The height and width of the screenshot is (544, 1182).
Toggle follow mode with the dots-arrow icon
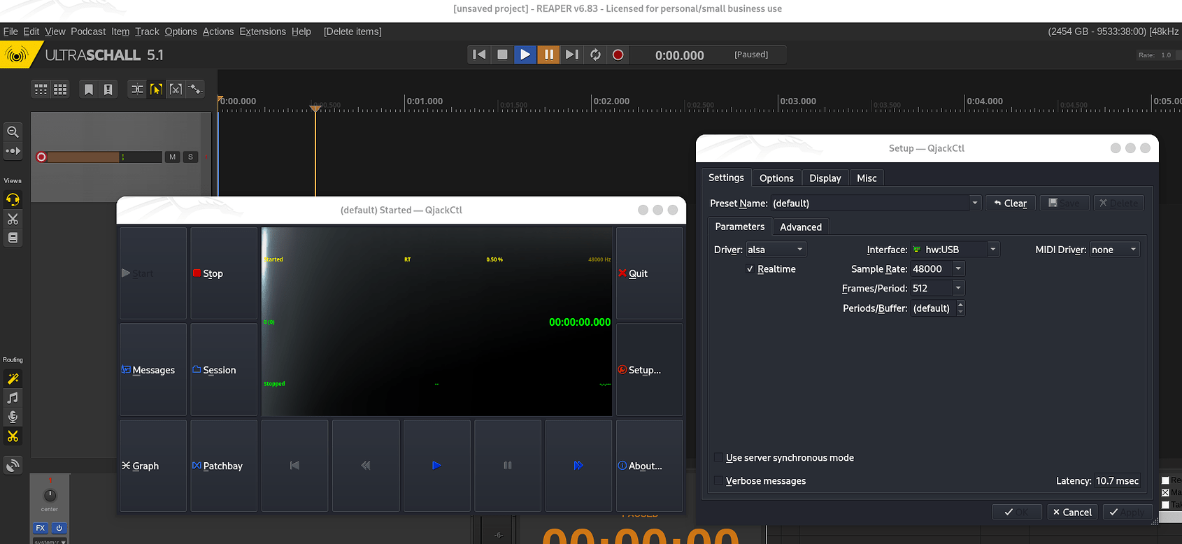tap(13, 151)
